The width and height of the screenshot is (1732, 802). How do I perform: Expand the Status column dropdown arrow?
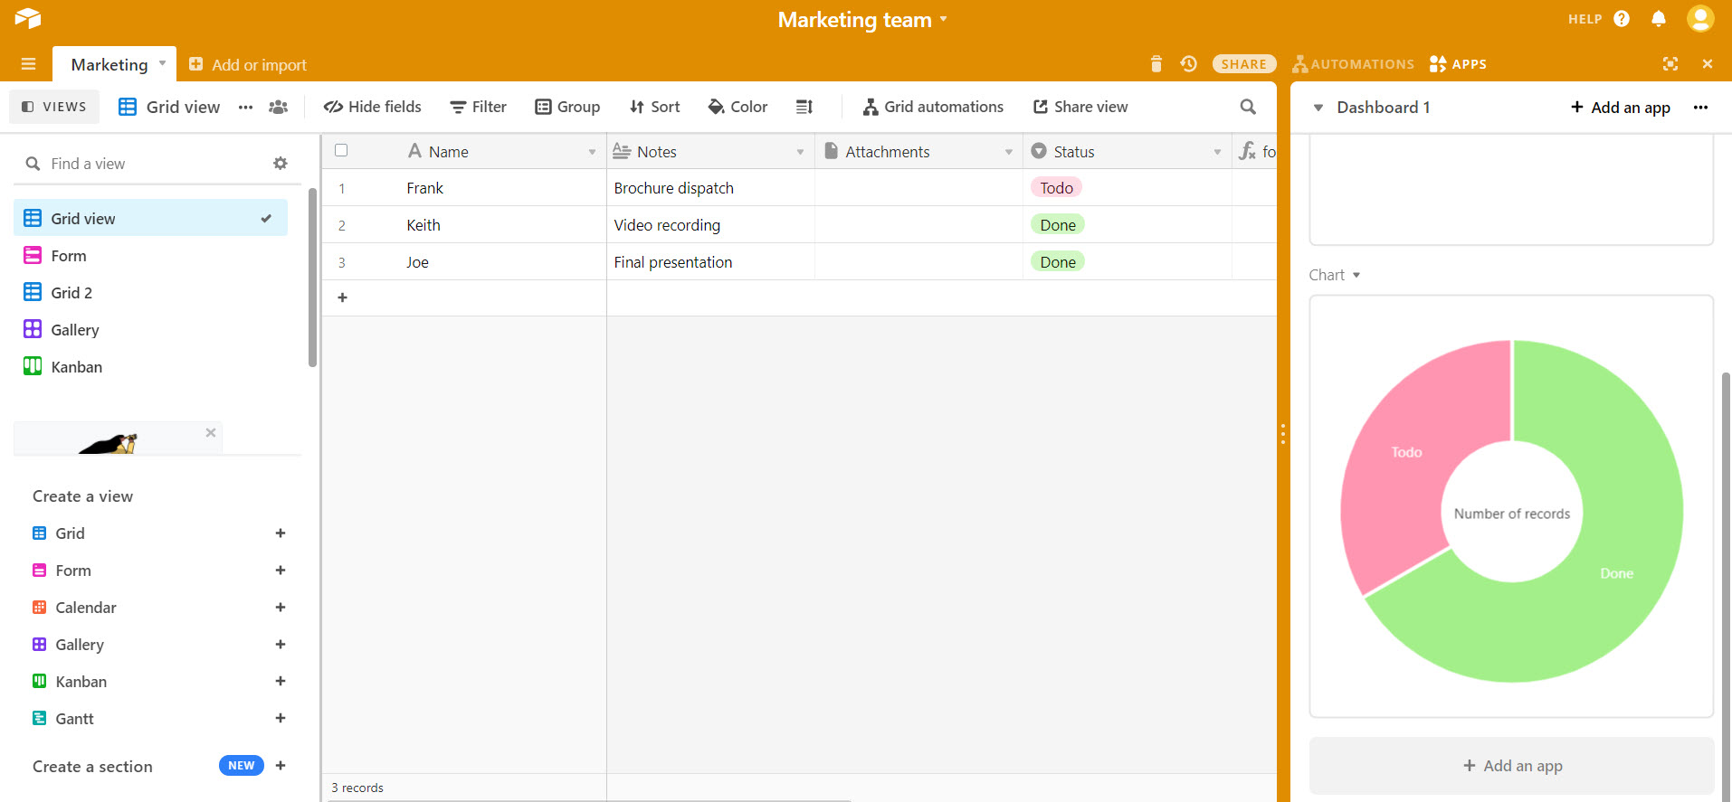[1217, 152]
